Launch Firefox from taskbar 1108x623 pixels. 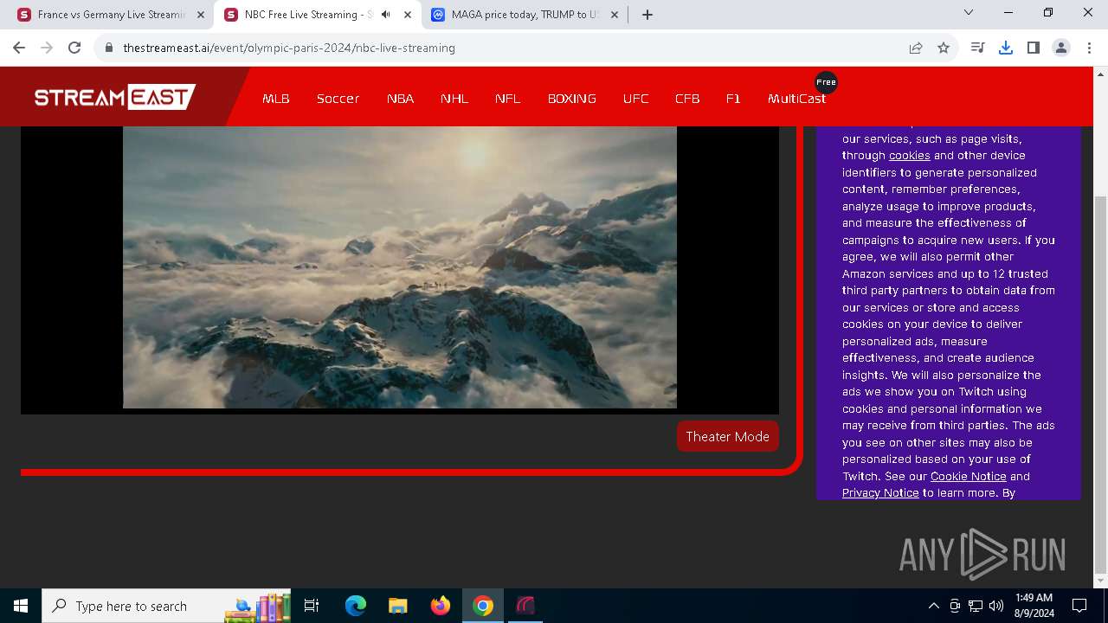pyautogui.click(x=441, y=606)
